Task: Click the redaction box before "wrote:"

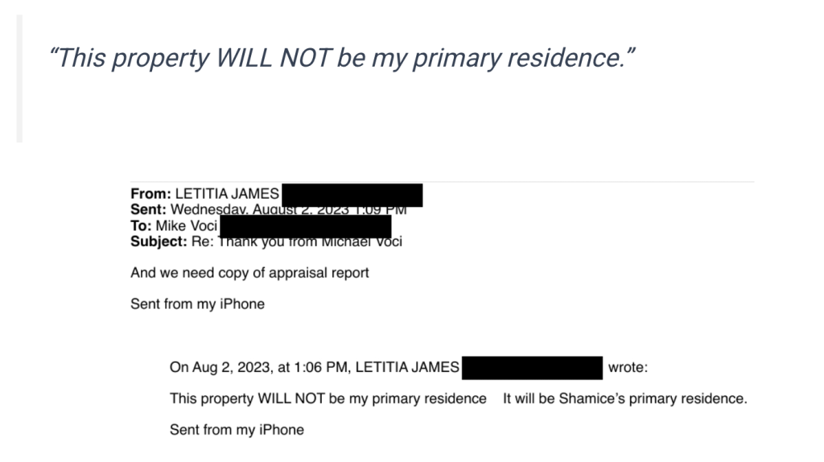Action: coord(534,368)
